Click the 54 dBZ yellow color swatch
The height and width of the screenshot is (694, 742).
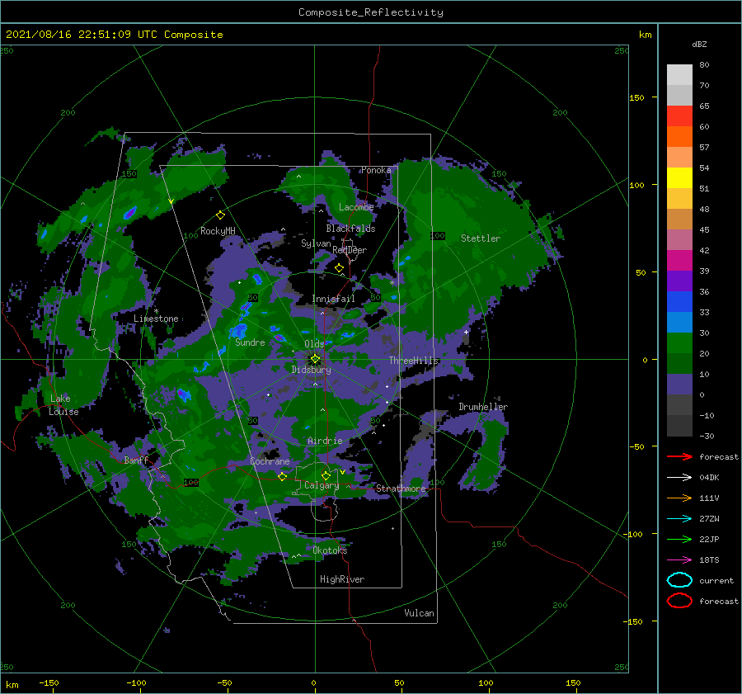click(679, 177)
